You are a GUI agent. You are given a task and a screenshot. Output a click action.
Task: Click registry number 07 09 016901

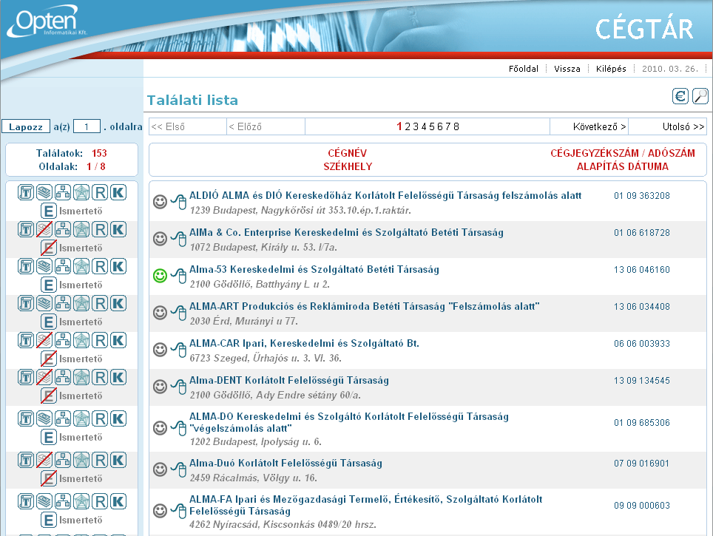tap(641, 464)
